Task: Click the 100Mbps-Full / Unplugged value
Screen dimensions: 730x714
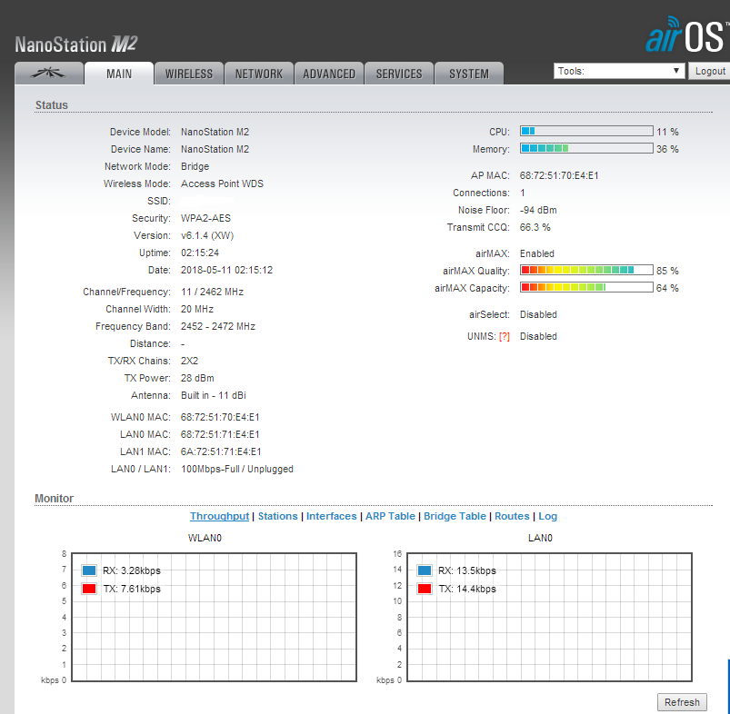Action: tap(237, 469)
